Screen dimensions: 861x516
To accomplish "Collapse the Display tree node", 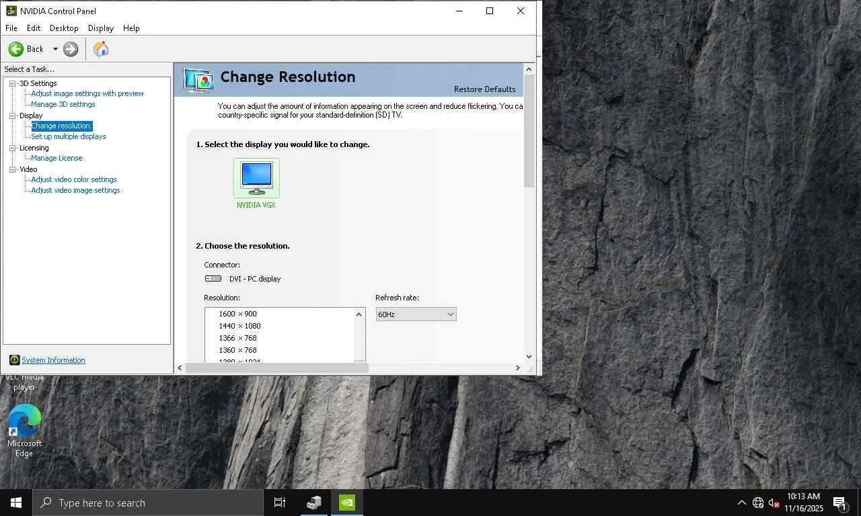I will 12,116.
